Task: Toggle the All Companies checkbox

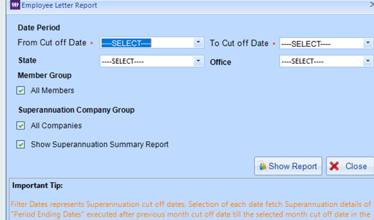Action: tap(21, 126)
